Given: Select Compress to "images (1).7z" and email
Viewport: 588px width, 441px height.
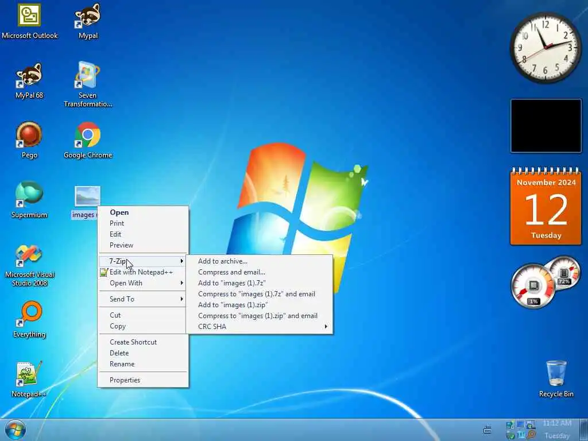Looking at the screenshot, I should tap(259, 293).
